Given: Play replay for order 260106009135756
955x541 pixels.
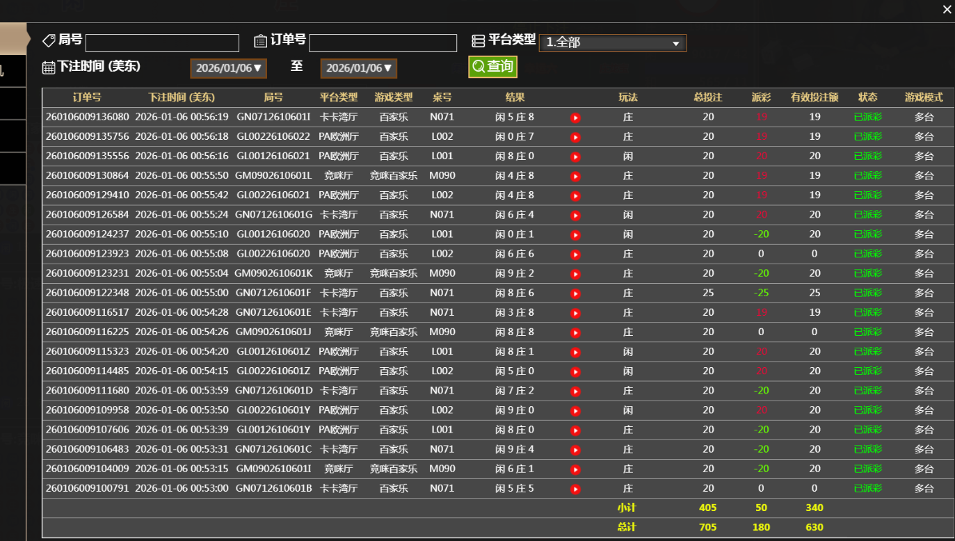Looking at the screenshot, I should (x=575, y=137).
